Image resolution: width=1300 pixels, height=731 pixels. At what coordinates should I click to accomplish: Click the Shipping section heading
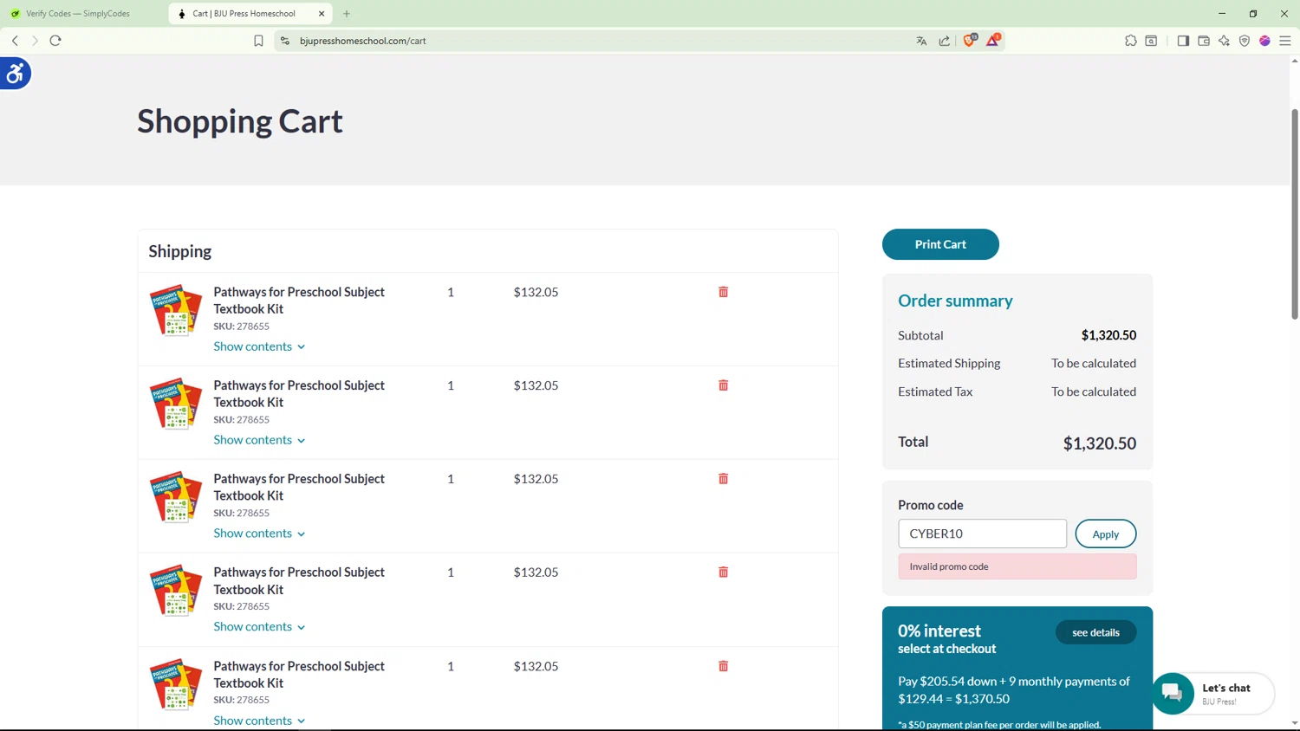click(x=179, y=251)
